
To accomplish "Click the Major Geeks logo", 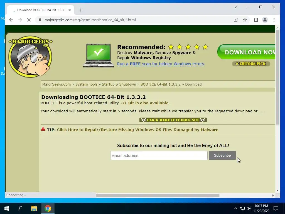I will (x=30, y=56).
